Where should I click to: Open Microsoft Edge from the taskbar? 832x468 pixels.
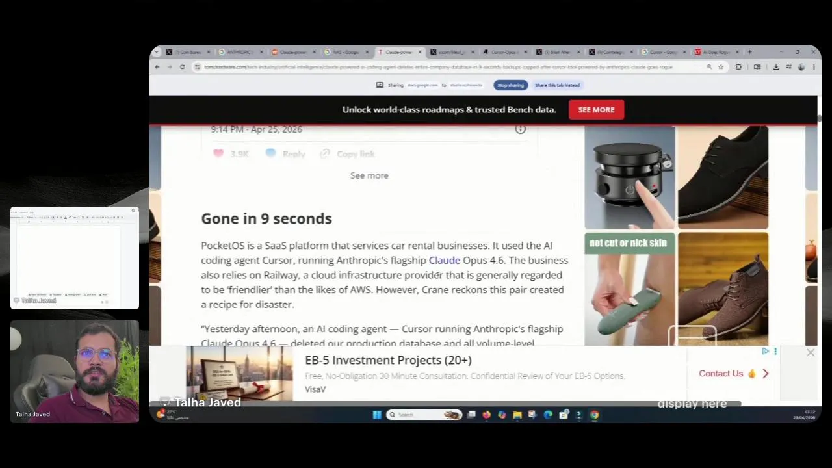[x=548, y=415]
